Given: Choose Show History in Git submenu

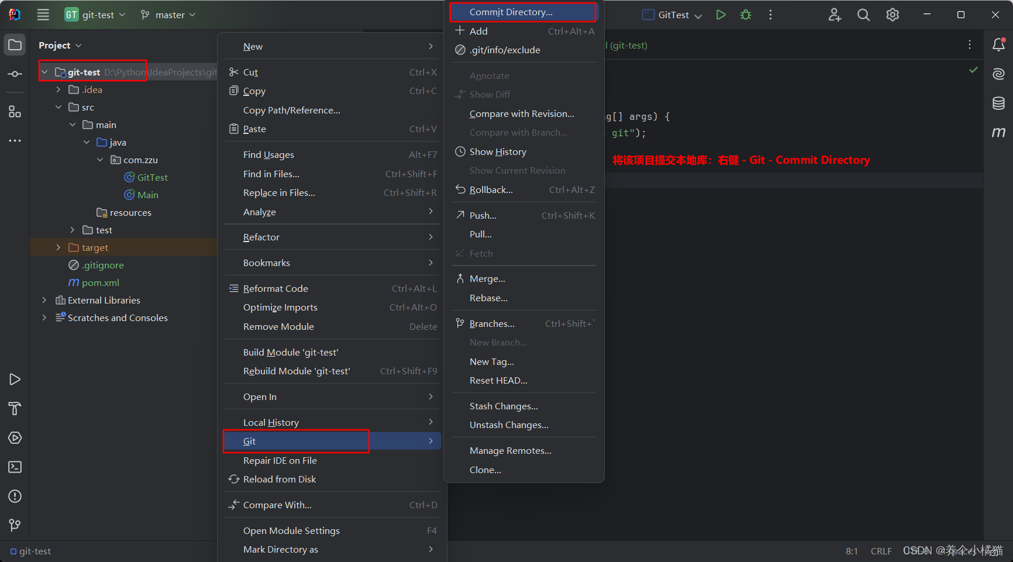Looking at the screenshot, I should click(523, 151).
